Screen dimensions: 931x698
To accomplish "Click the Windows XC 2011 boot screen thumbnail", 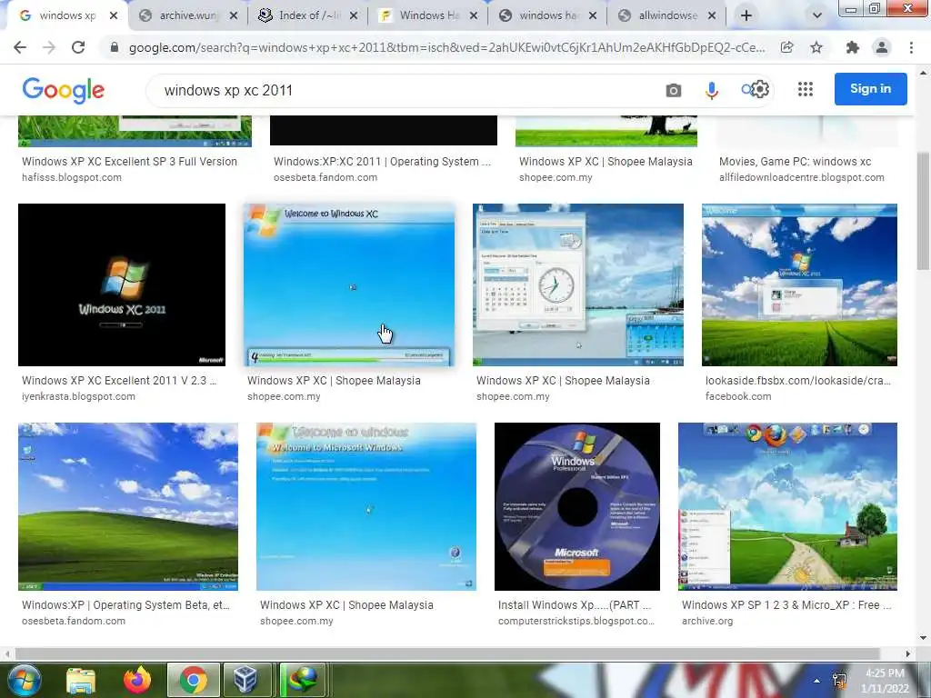I will [122, 284].
